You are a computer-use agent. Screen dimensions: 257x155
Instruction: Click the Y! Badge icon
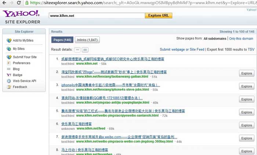click(9, 75)
